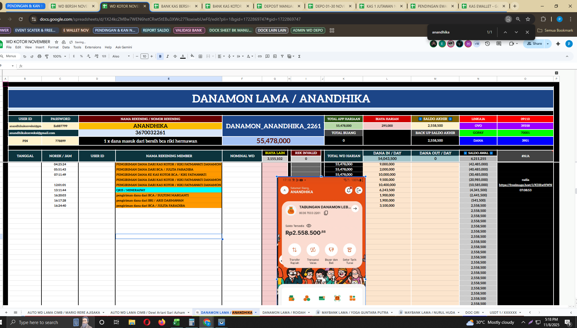This screenshot has width=577, height=328.
Task: Apply italic formatting
Action: [168, 56]
